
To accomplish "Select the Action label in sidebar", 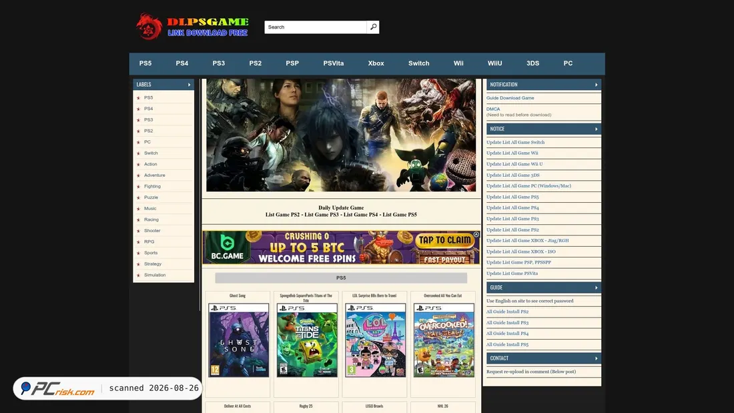I will pyautogui.click(x=150, y=164).
